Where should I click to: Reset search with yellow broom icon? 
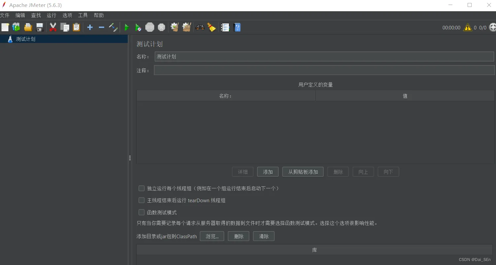pos(212,27)
